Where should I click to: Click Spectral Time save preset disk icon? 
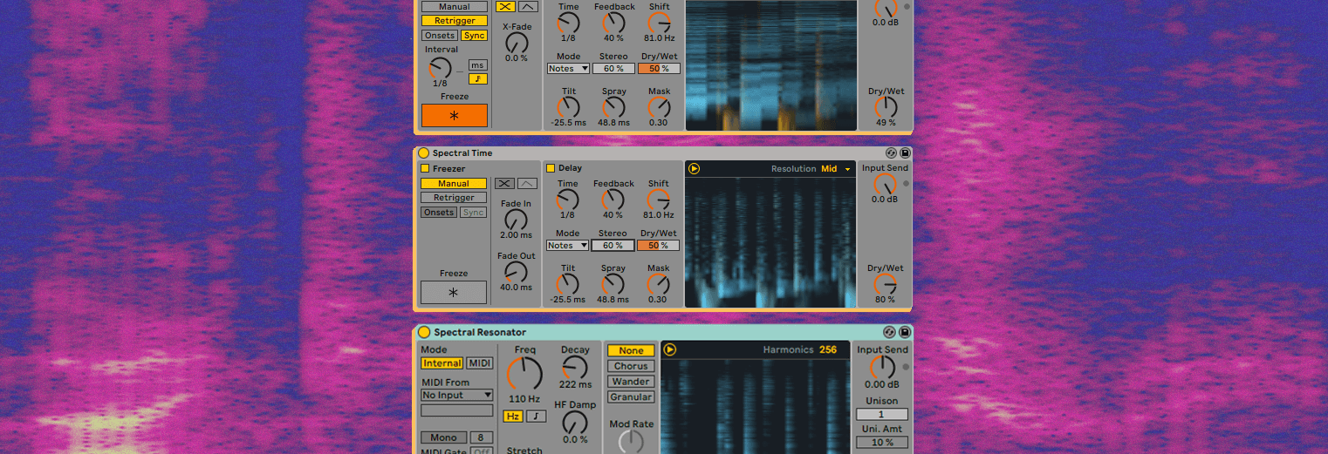(x=904, y=153)
